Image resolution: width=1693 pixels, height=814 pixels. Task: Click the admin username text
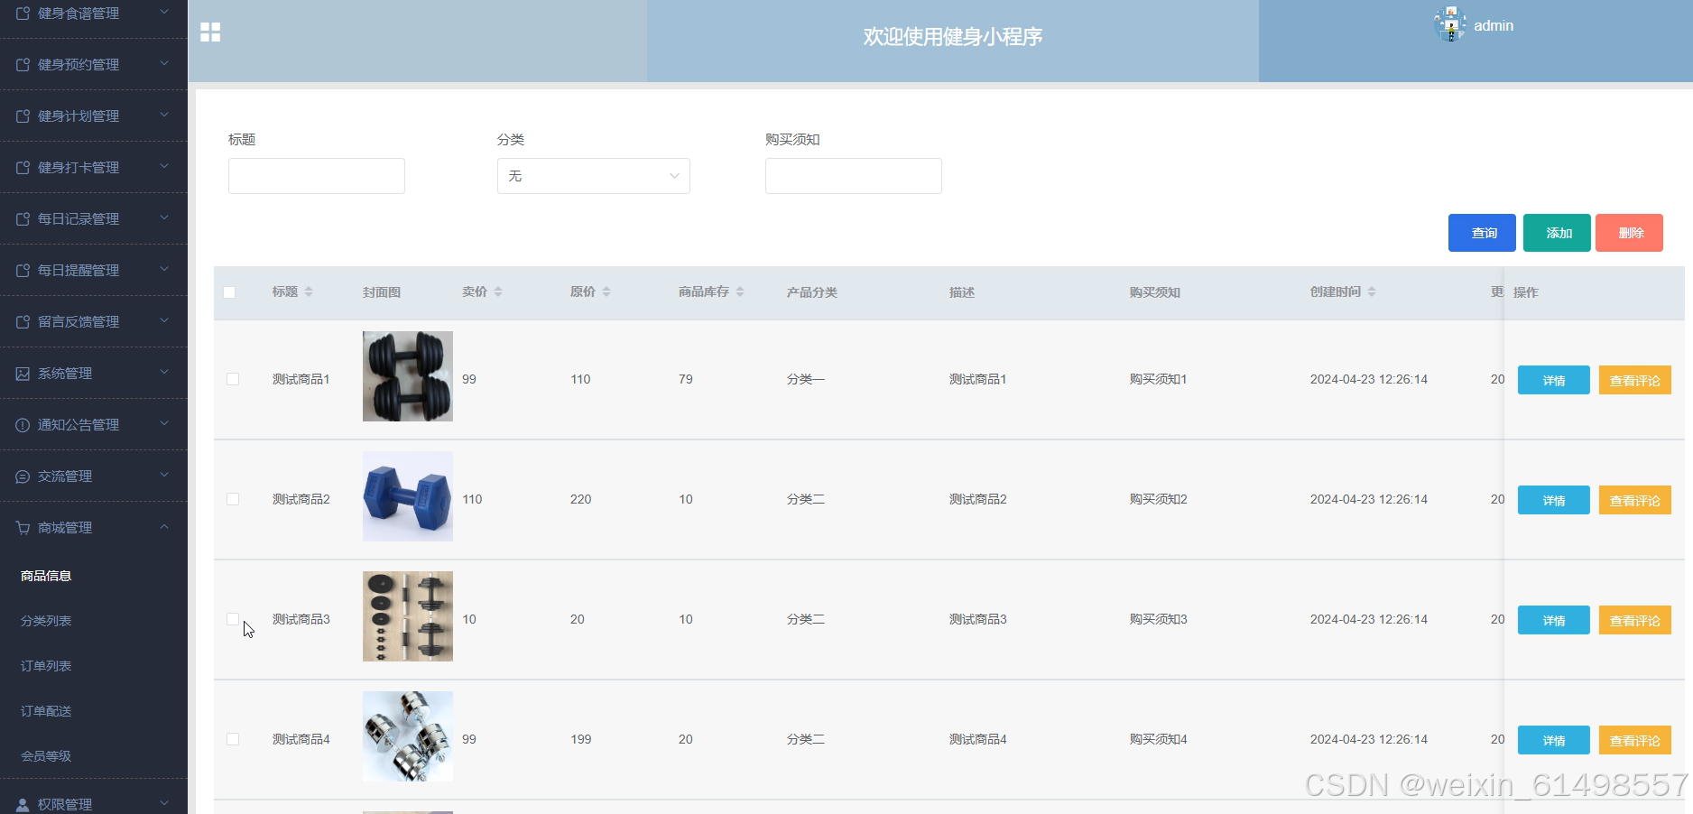pyautogui.click(x=1494, y=25)
